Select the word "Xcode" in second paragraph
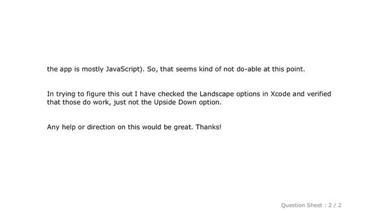 pos(280,93)
